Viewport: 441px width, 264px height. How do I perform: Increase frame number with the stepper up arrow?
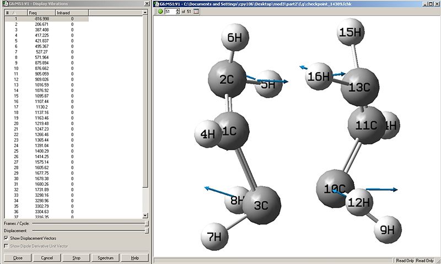(178, 10)
